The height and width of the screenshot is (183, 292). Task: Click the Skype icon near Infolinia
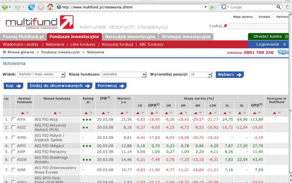click(283, 52)
